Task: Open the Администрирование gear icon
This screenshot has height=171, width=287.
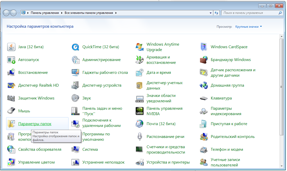Action: pyautogui.click(x=75, y=60)
